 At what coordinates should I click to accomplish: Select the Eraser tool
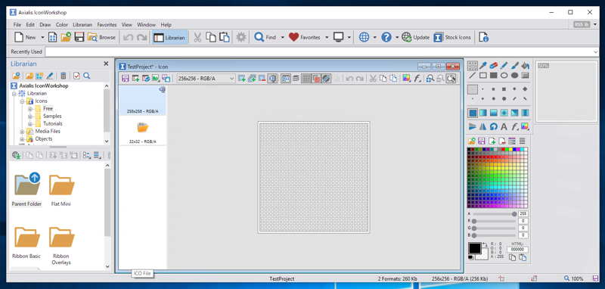click(x=493, y=66)
